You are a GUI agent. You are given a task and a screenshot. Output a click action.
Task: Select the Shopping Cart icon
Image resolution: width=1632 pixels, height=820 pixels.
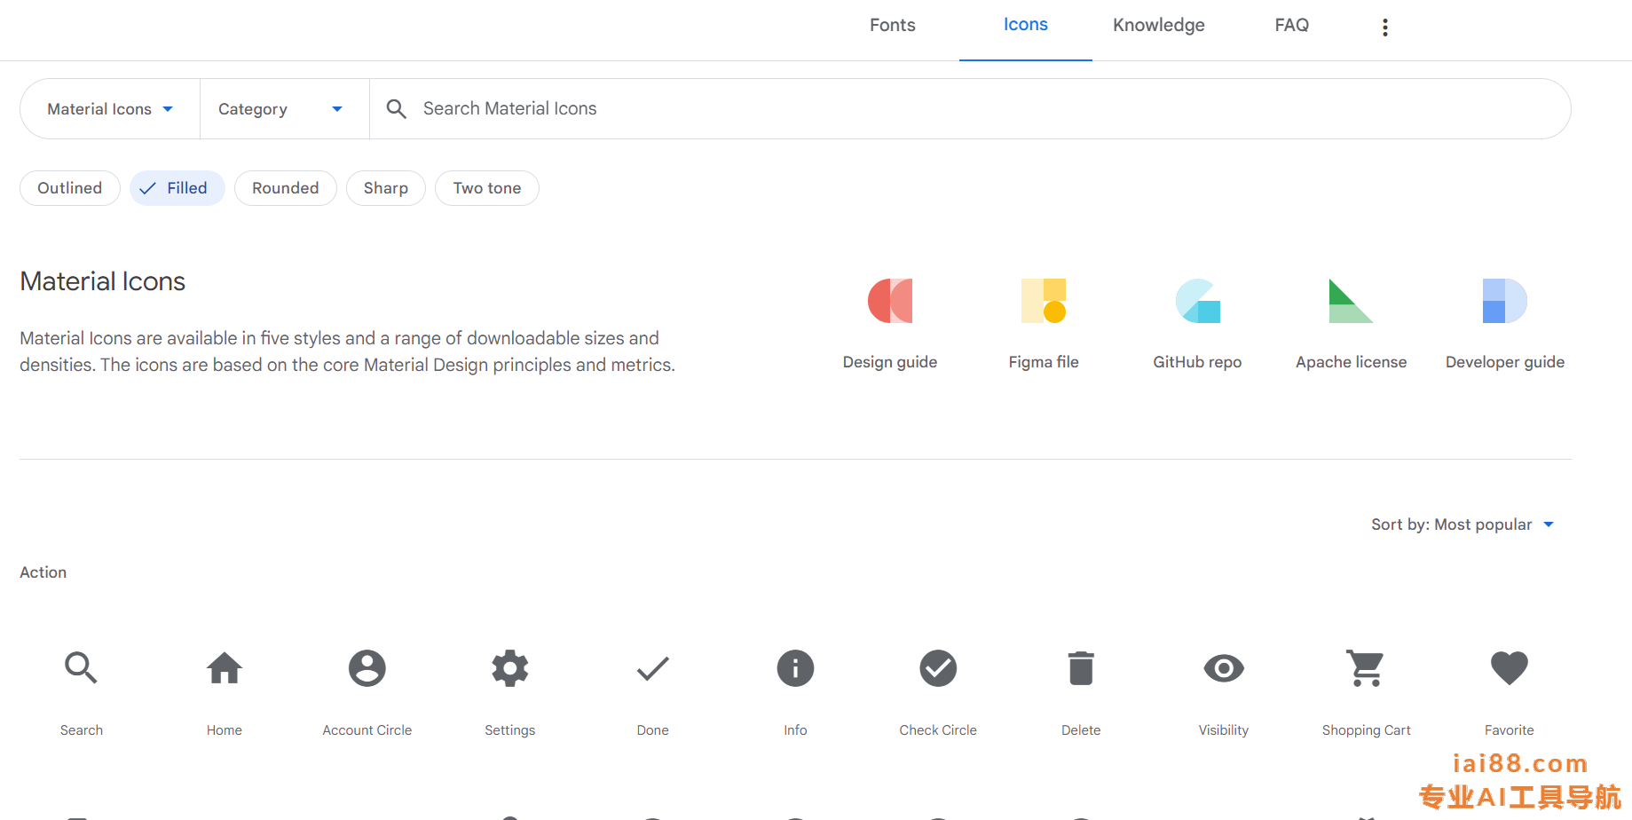click(x=1366, y=668)
